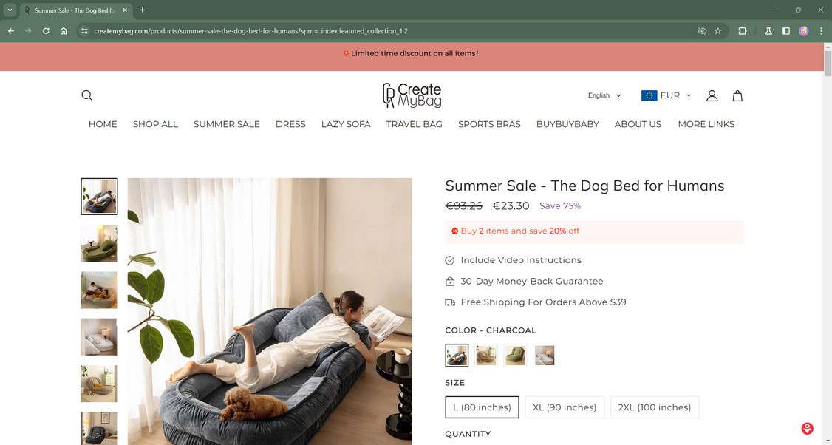View the second product thumbnail with green bed

(99, 243)
